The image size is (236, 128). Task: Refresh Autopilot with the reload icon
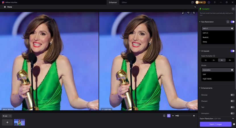coord(233,9)
